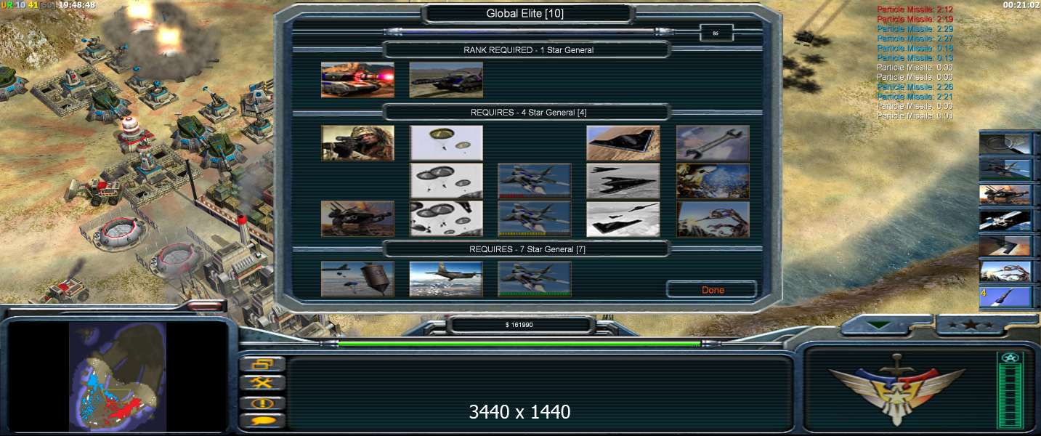1041x436 pixels.
Task: Activate the repair arm shortcut in sidebar
Action: click(1005, 271)
